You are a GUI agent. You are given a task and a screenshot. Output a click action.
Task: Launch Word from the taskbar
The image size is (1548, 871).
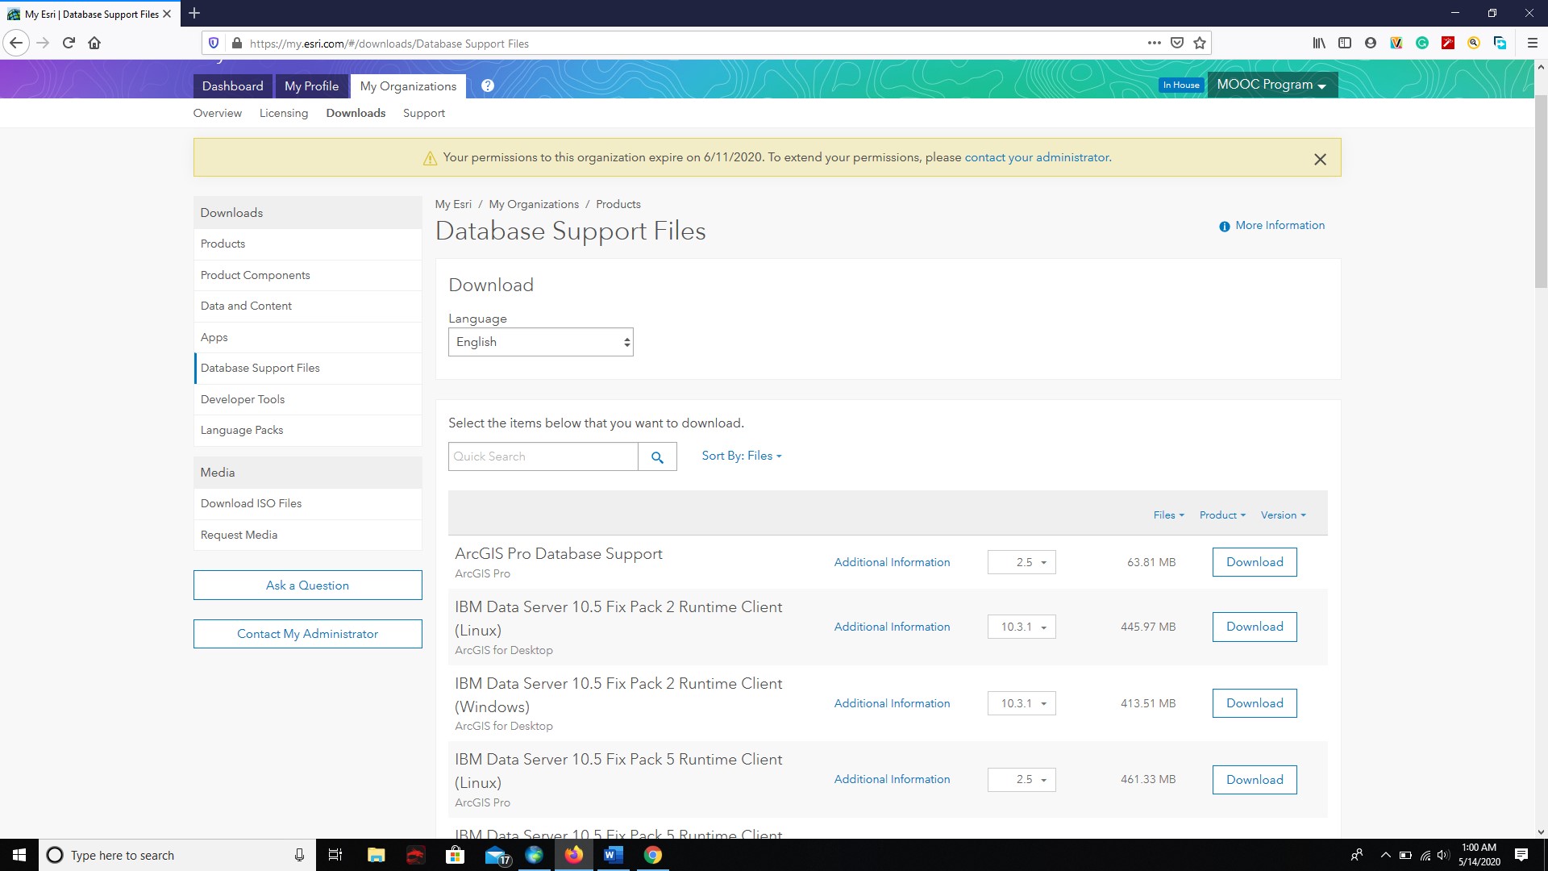coord(613,855)
